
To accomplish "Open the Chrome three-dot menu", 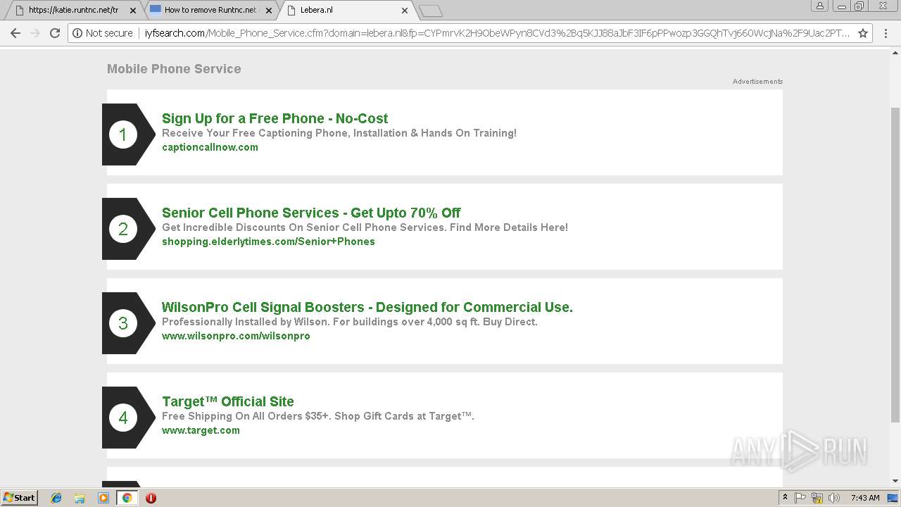I will [x=886, y=33].
